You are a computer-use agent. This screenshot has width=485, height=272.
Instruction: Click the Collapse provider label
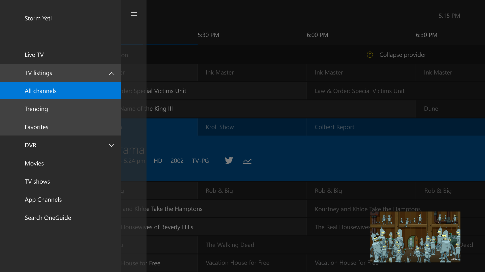tap(402, 55)
